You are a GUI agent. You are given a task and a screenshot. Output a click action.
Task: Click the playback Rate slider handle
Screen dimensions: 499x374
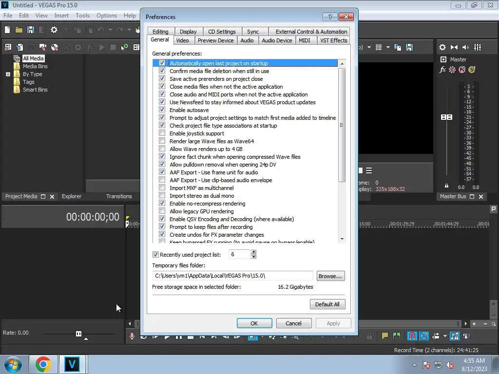pos(78,334)
